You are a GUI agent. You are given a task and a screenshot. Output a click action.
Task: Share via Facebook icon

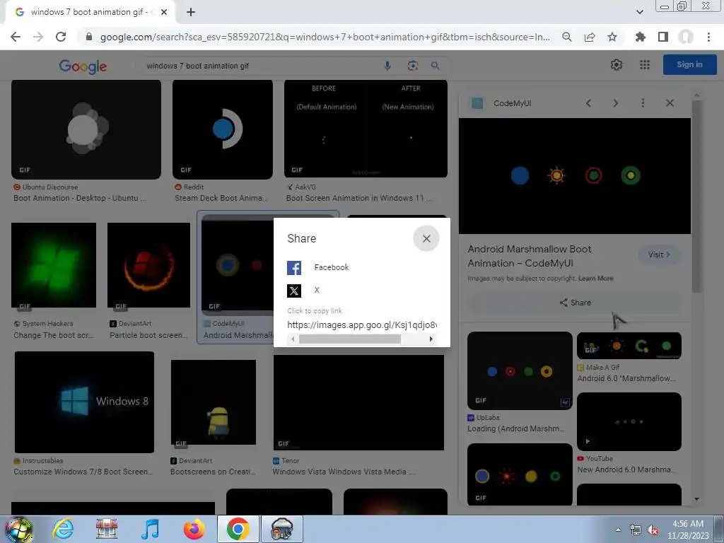pos(294,268)
